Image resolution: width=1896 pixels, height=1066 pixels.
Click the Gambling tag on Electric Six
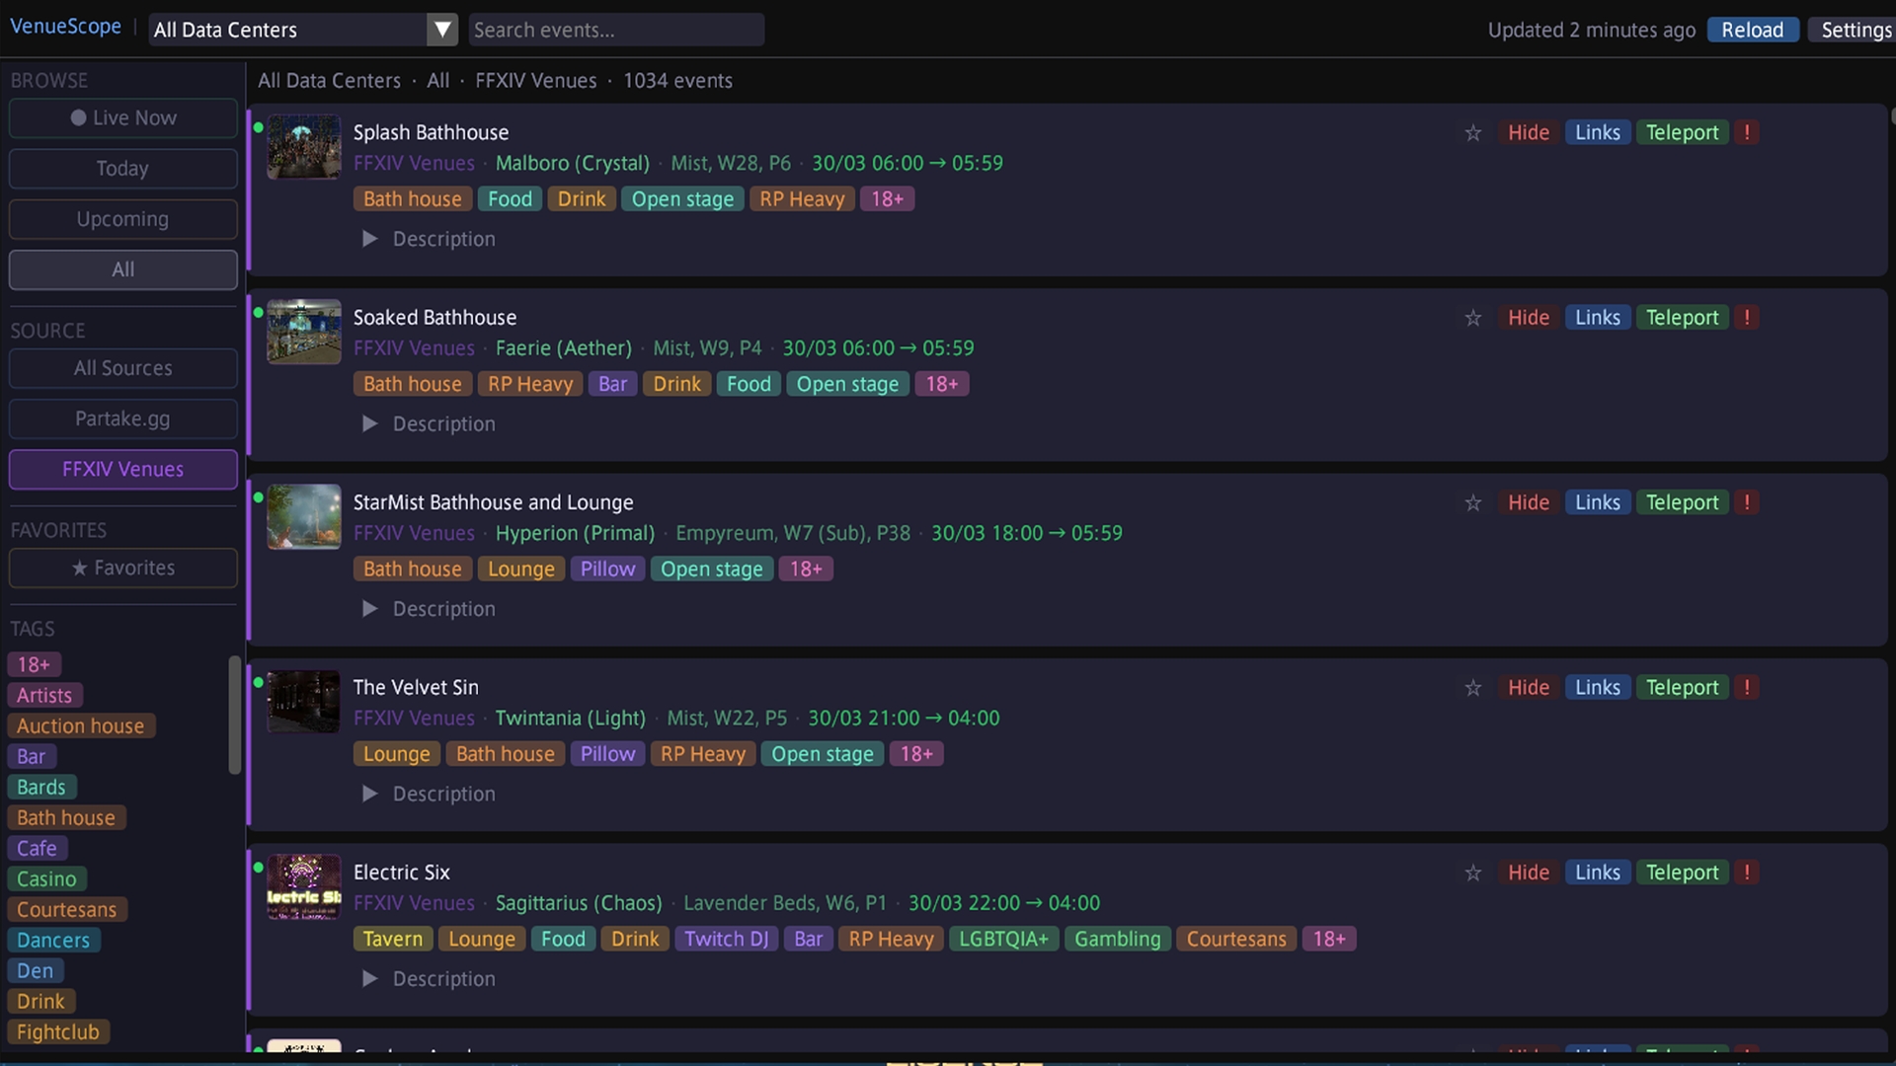(1118, 939)
